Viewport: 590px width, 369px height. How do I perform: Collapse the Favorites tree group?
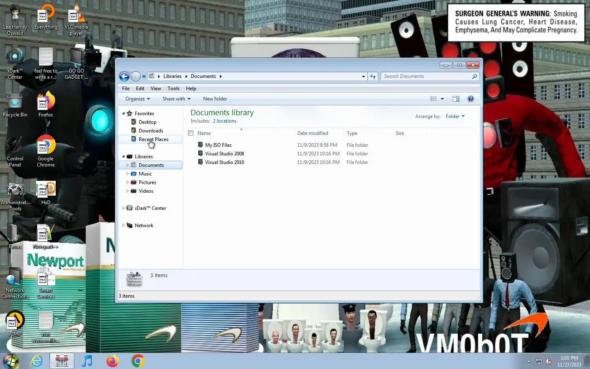(123, 114)
